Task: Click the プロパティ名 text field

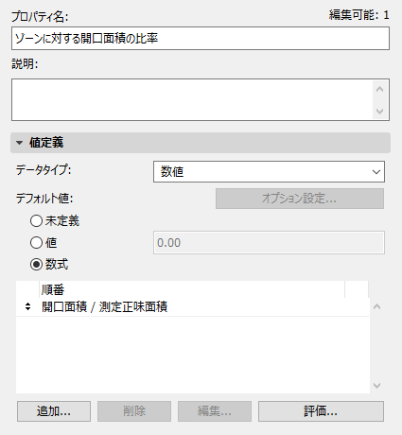Action: click(201, 39)
